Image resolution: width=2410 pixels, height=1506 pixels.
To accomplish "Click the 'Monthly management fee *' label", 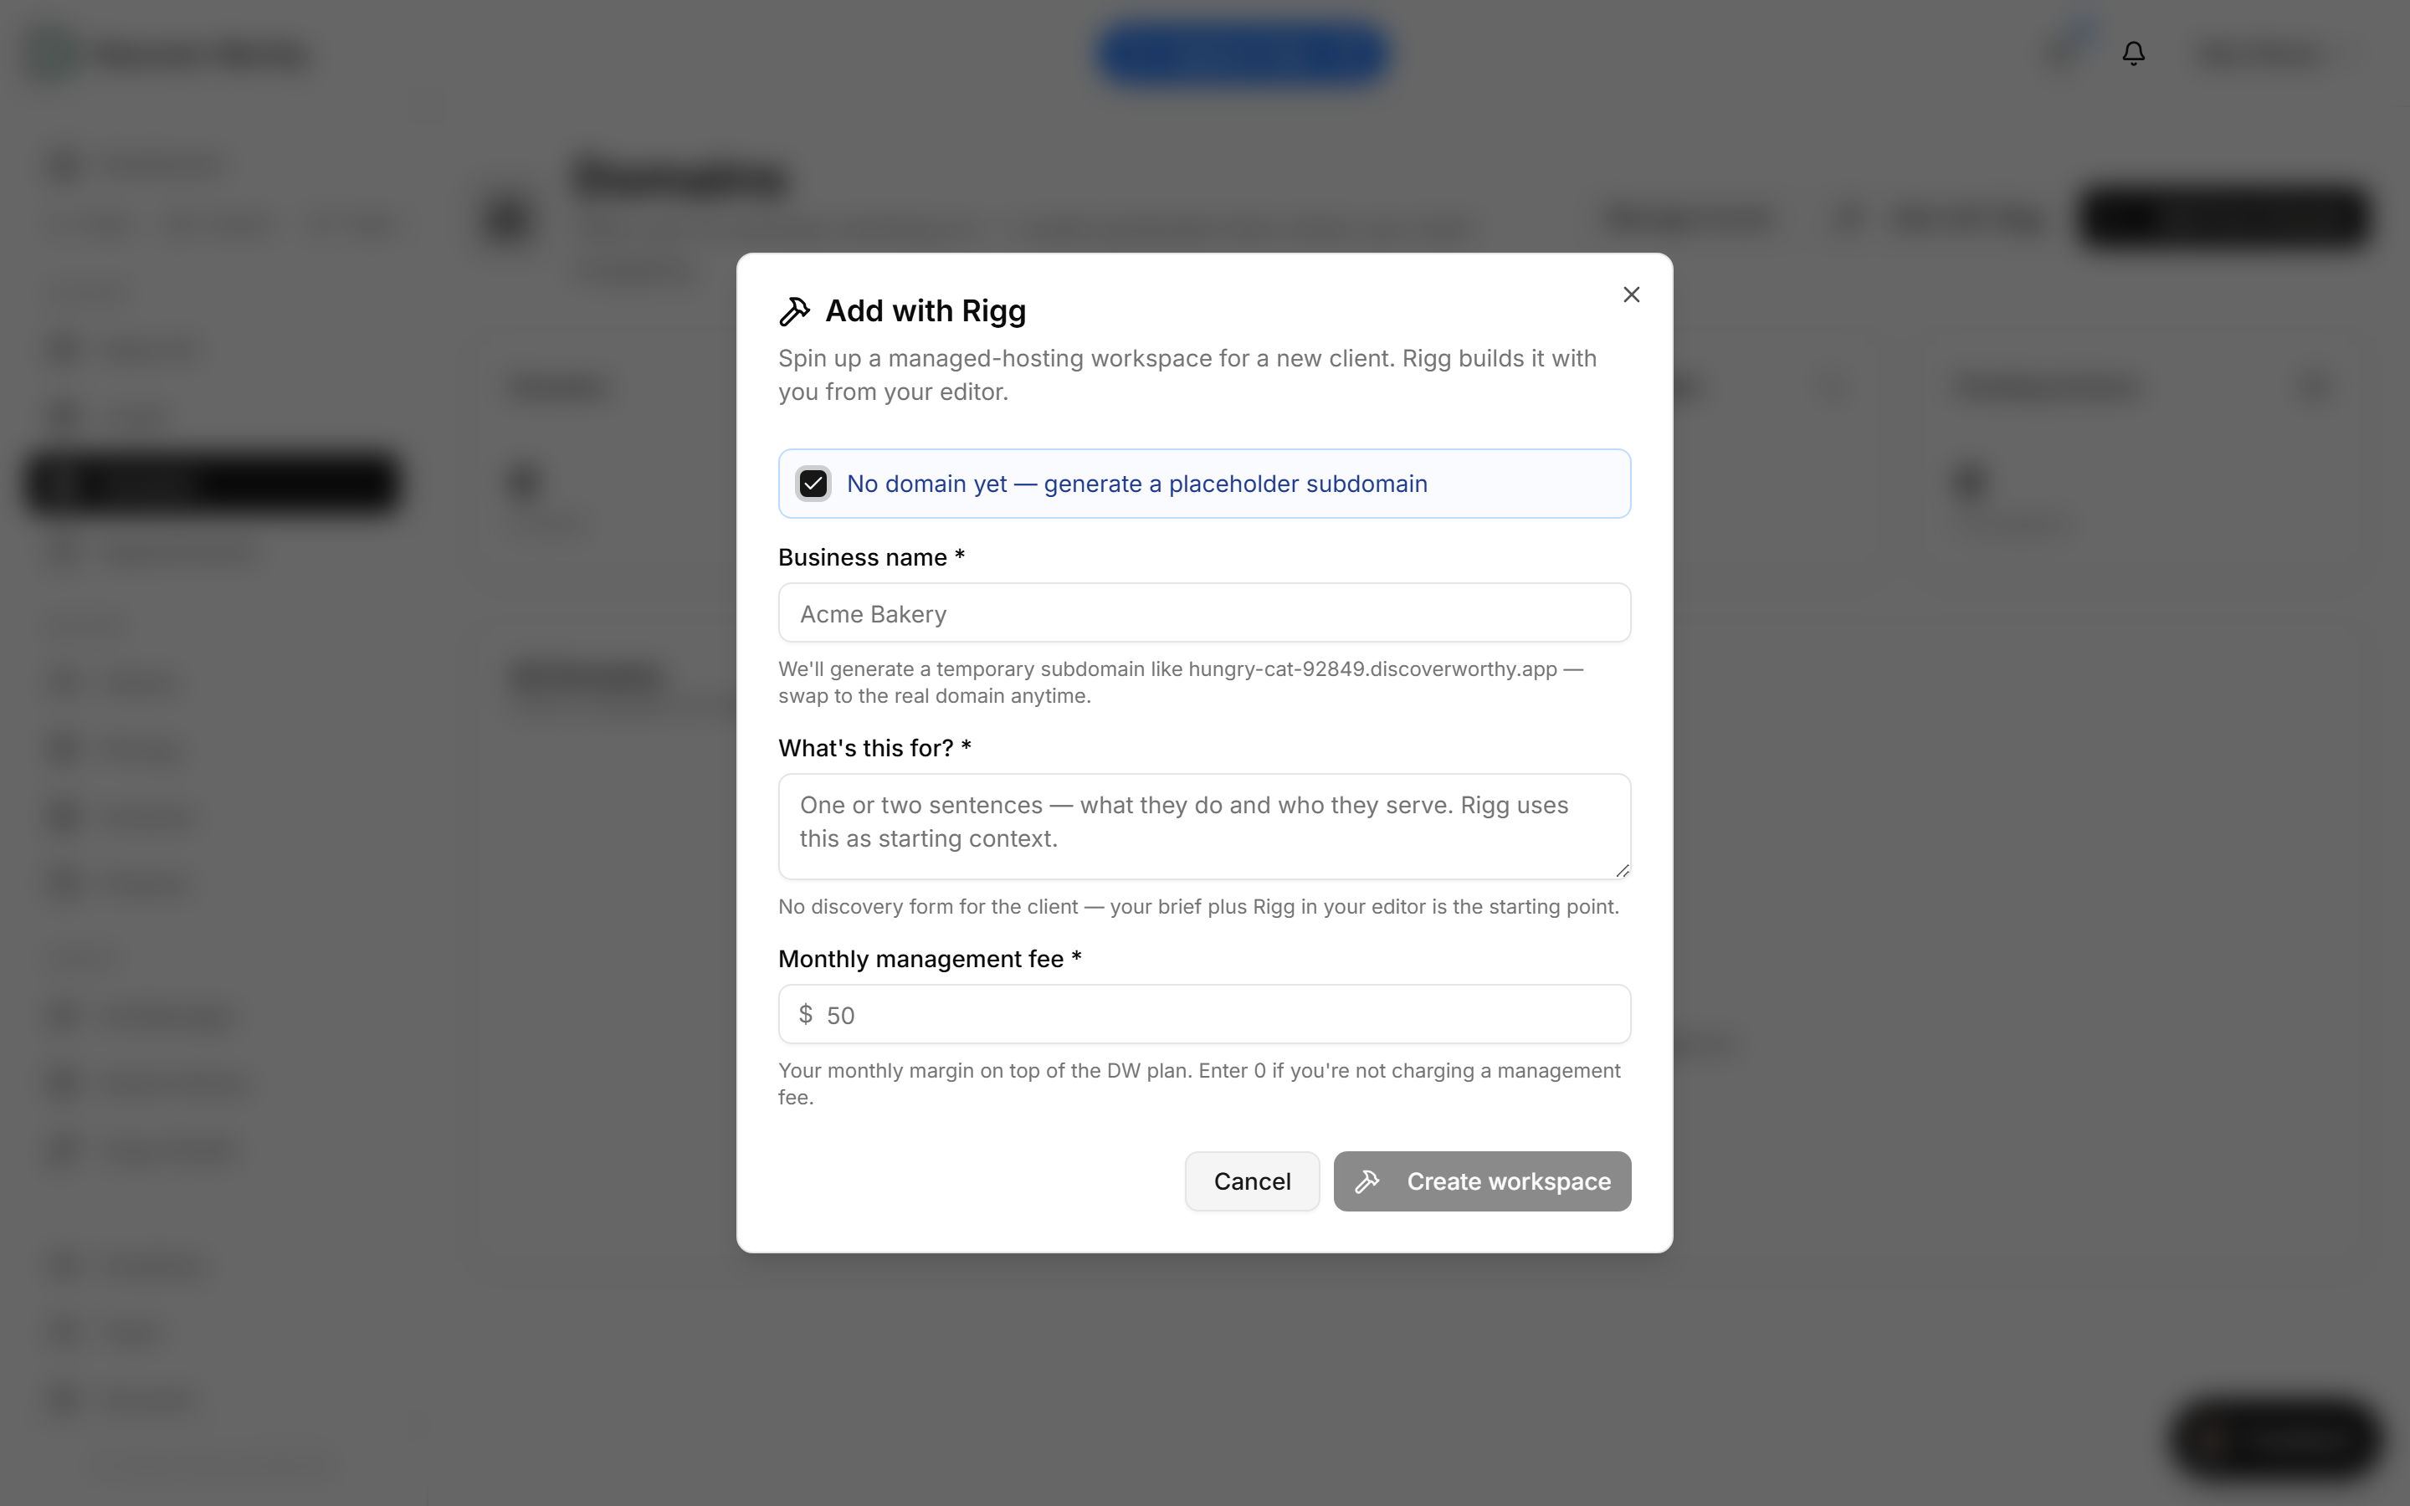I will click(929, 959).
